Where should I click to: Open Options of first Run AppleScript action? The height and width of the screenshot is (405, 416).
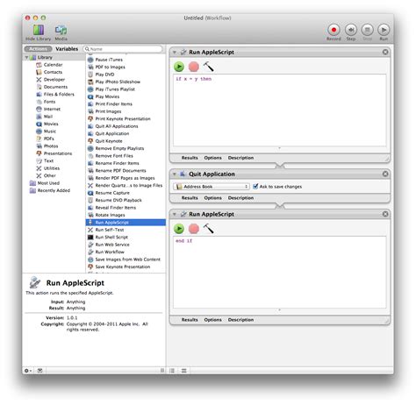coord(212,158)
